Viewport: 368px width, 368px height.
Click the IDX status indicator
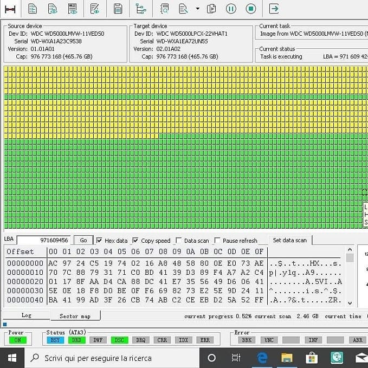pos(184,340)
